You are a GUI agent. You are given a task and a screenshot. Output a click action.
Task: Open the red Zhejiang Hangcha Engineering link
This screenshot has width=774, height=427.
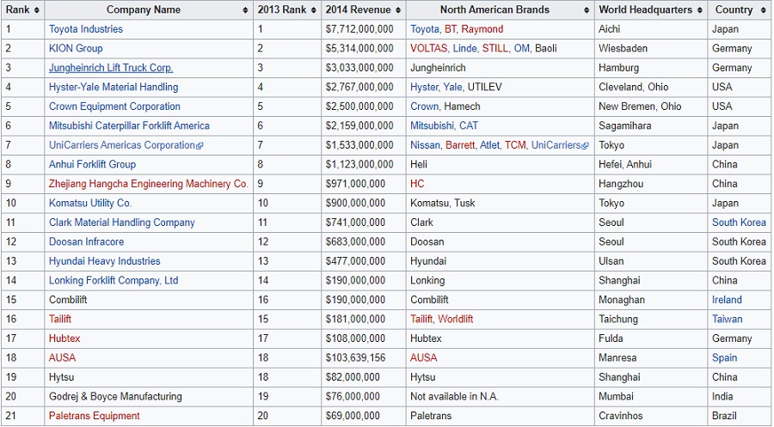[148, 184]
